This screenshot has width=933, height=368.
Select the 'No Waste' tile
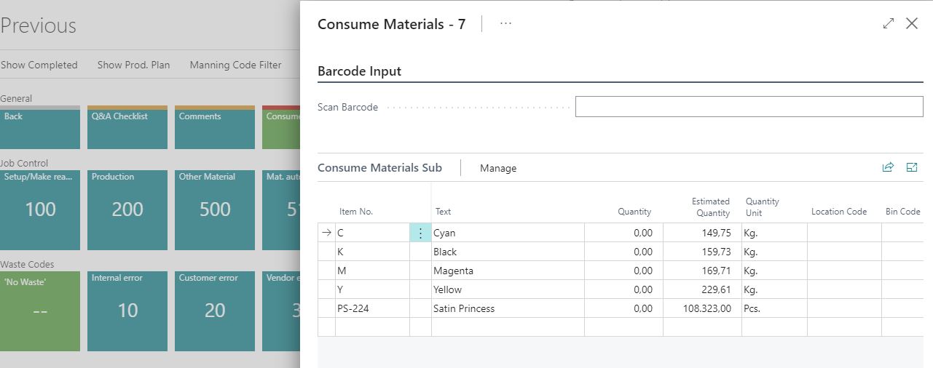(x=40, y=311)
